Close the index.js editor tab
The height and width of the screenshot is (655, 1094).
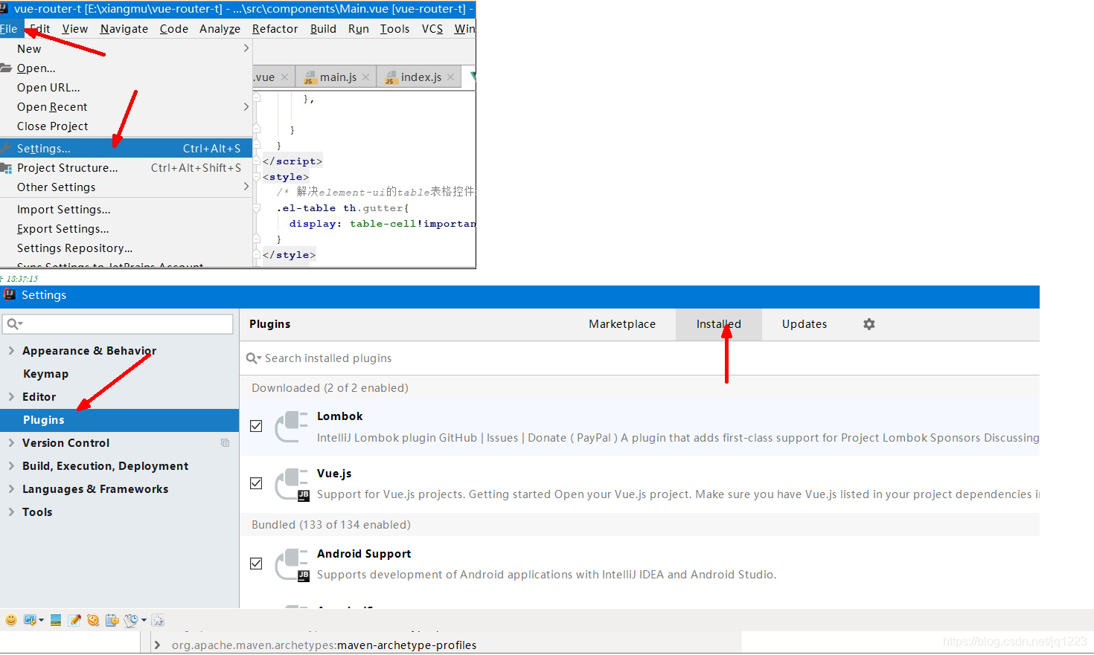450,77
